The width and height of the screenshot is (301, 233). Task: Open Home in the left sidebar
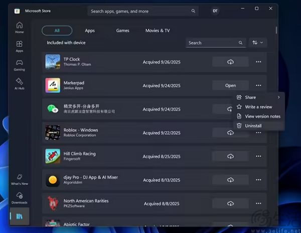19,27
